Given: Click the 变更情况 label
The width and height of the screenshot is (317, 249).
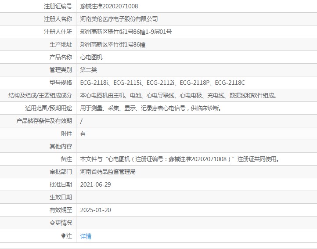Looking at the screenshot, I should click(x=61, y=223).
